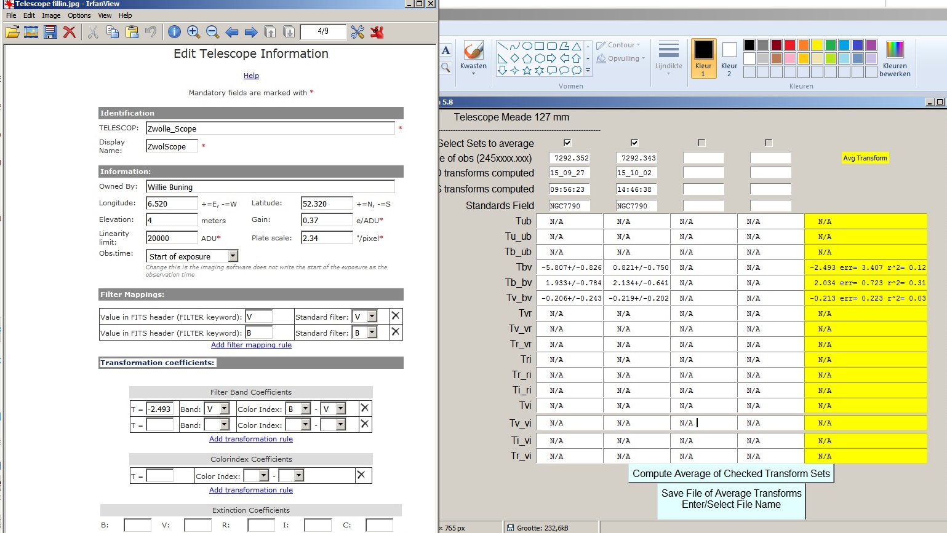947x533 pixels.
Task: Go to next image with the right arrow
Action: click(251, 32)
